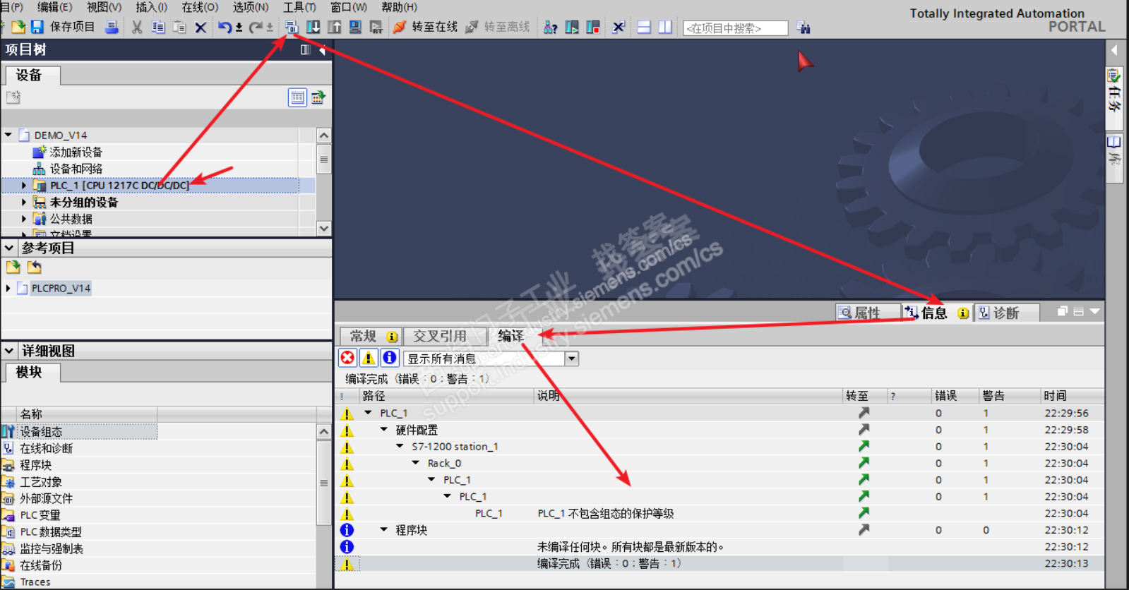The height and width of the screenshot is (590, 1129).
Task: Expand the 公共数据 tree node
Action: [24, 219]
